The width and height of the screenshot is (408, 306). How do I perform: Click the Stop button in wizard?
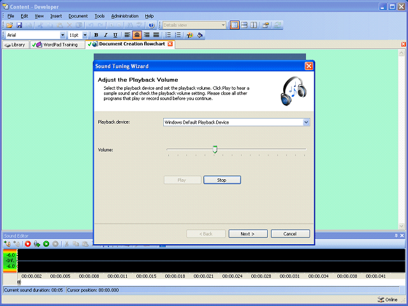tap(222, 180)
